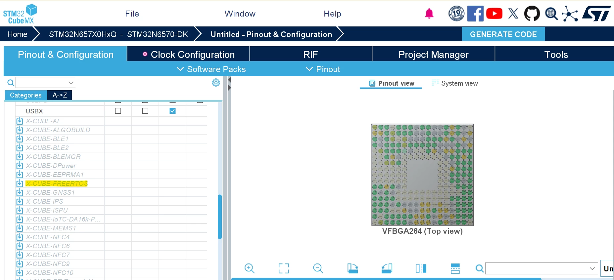Click the download icon beside X-CUBE-GNSS1

(20, 192)
